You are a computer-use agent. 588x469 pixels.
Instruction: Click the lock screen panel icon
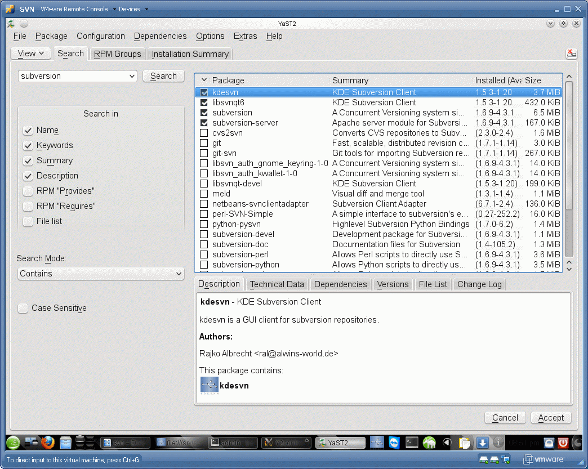point(549,443)
